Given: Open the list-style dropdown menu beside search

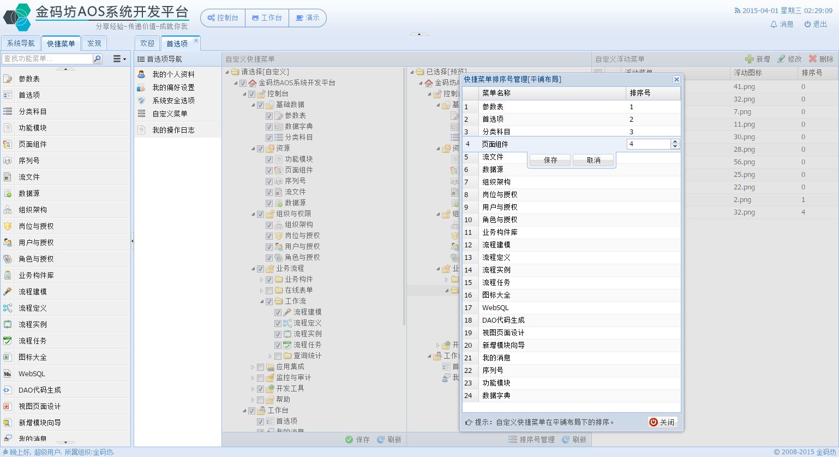Looking at the screenshot, I should (x=119, y=59).
